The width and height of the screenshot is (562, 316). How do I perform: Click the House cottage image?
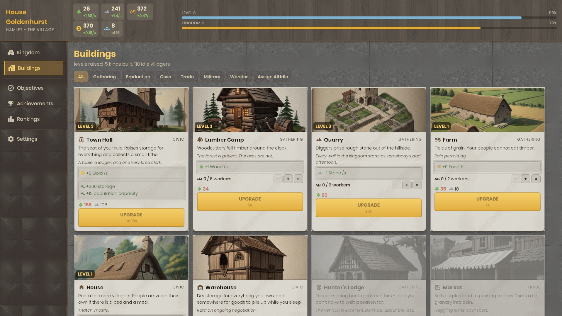(x=131, y=258)
